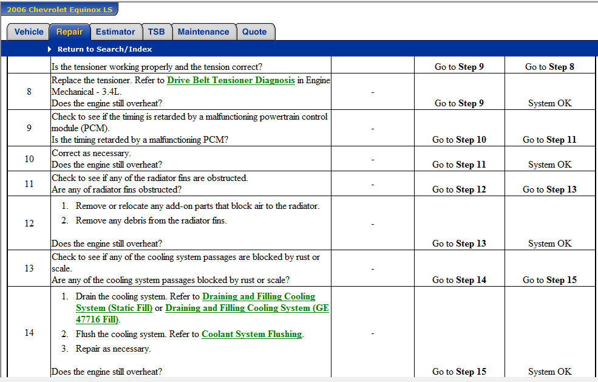Image resolution: width=598 pixels, height=382 pixels.
Task: Click 'Go to Step 11' in step 10 row
Action: (459, 165)
